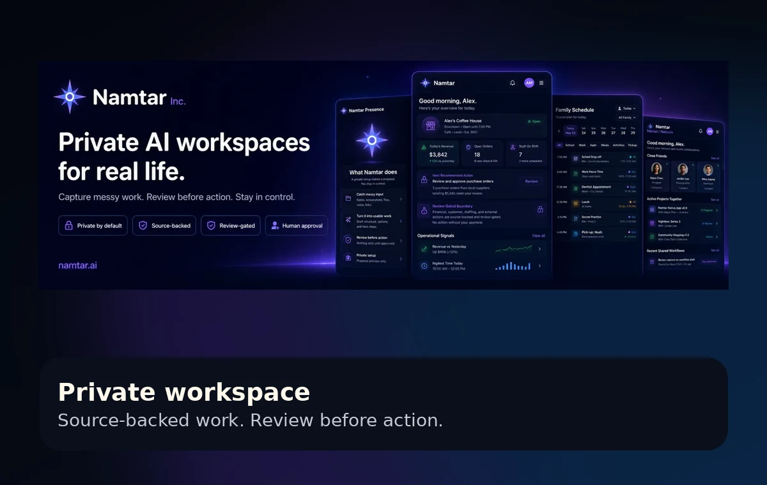Screen dimensions: 767x485
Task: Open the hamburger menu in the Social / Network panel
Action: click(x=717, y=131)
